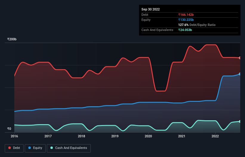Click Cash And Equivalents tooltip label
Viewport: 245px width, 157px height.
157,30
